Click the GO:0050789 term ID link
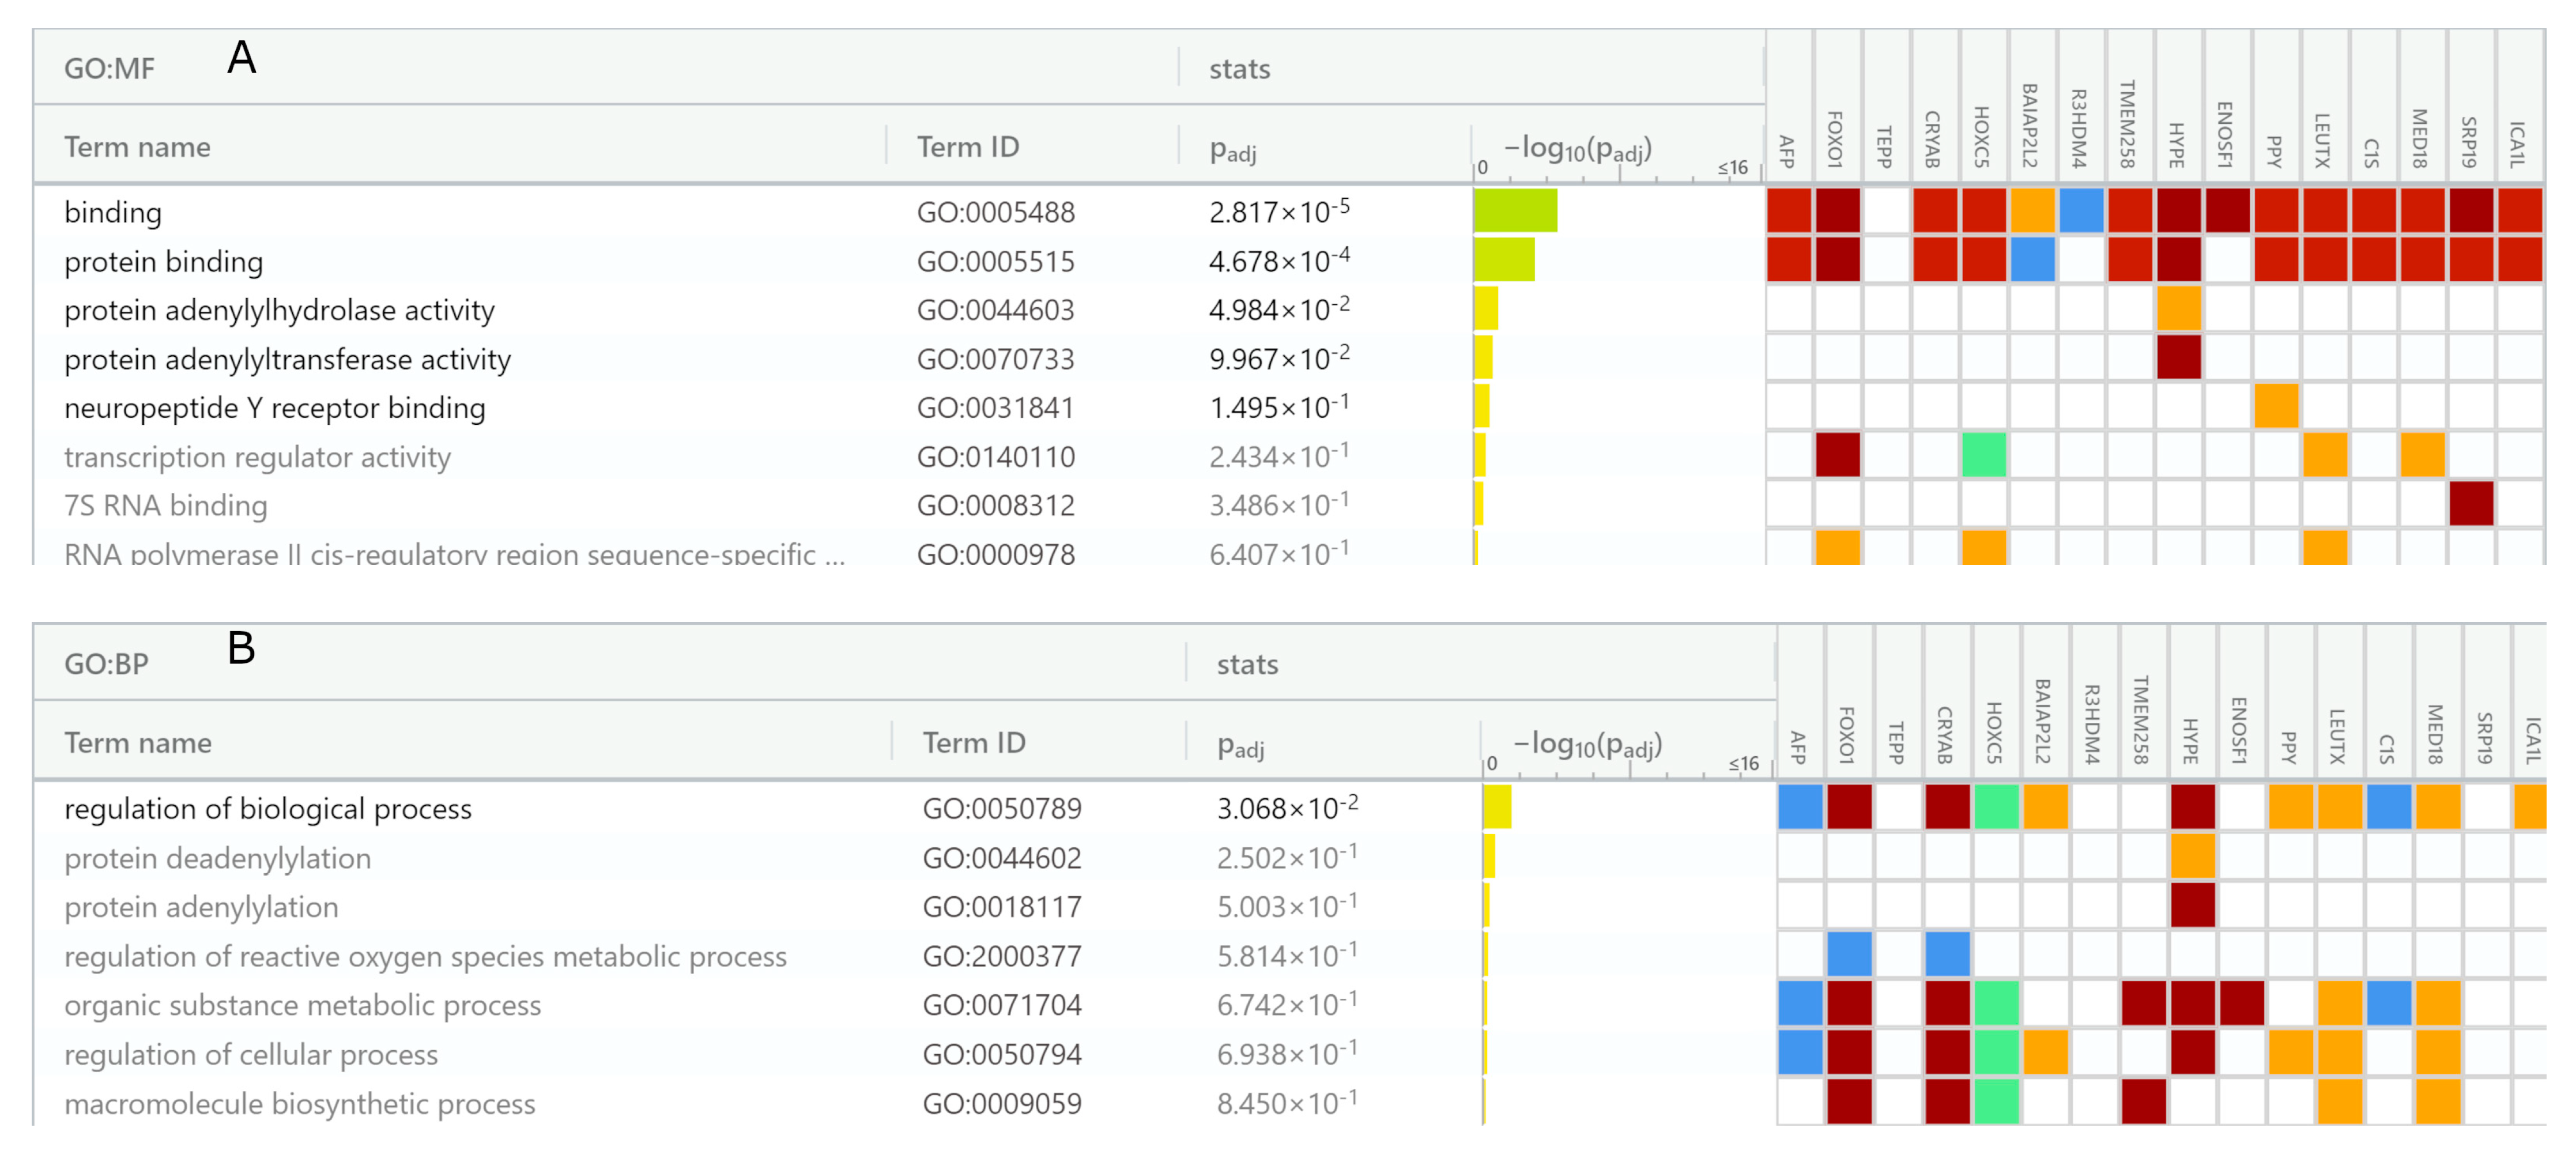The width and height of the screenshot is (2576, 1162). [1001, 808]
